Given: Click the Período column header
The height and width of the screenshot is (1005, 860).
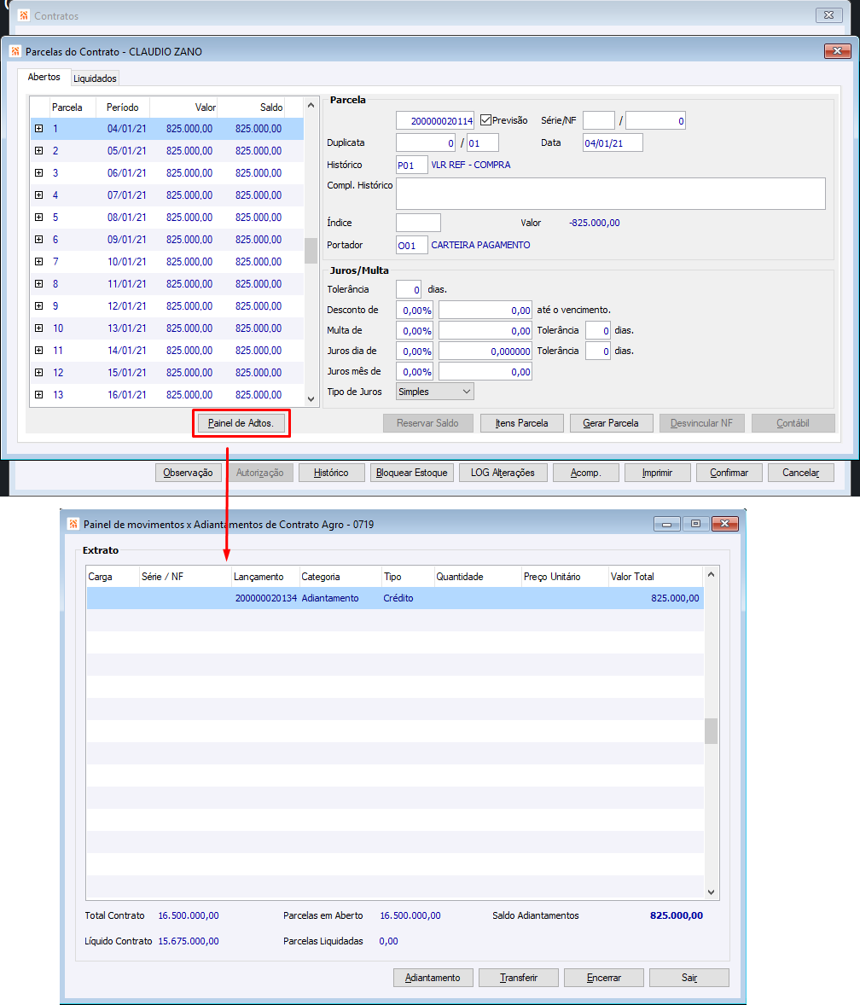Looking at the screenshot, I should point(122,107).
